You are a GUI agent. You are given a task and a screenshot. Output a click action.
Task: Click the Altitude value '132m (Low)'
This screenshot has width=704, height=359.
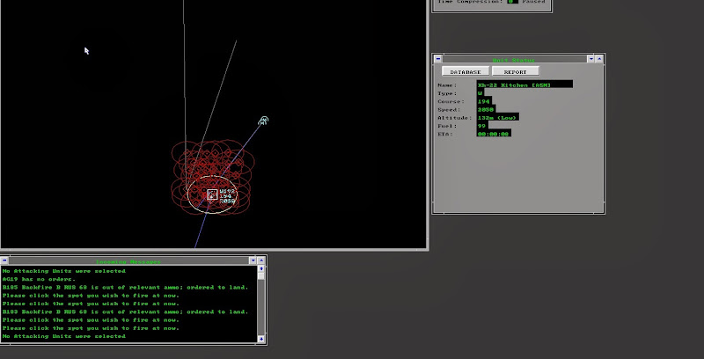498,117
